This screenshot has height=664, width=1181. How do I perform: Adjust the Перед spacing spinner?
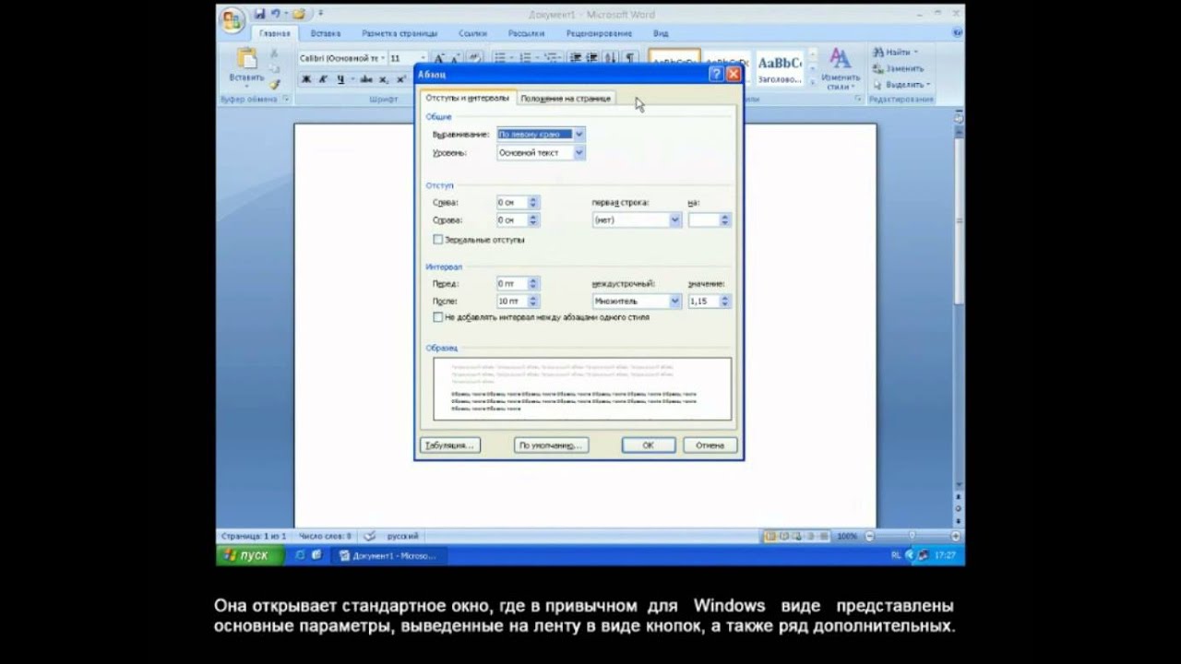click(x=532, y=284)
